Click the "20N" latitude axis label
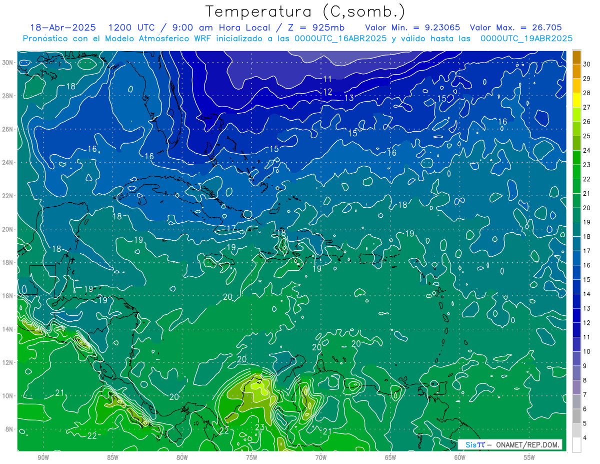Screen dimensions: 600x464 8,229
